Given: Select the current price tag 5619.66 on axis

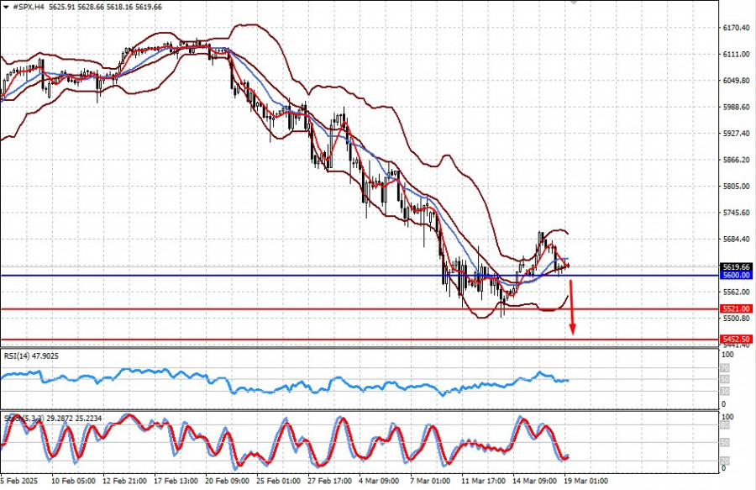Looking at the screenshot, I should [736, 266].
